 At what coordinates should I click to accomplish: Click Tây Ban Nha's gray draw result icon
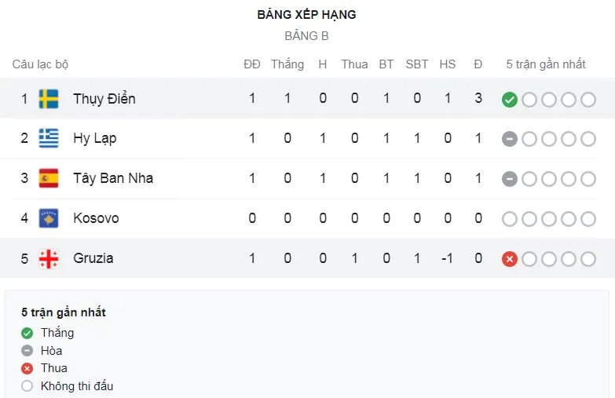click(x=510, y=179)
